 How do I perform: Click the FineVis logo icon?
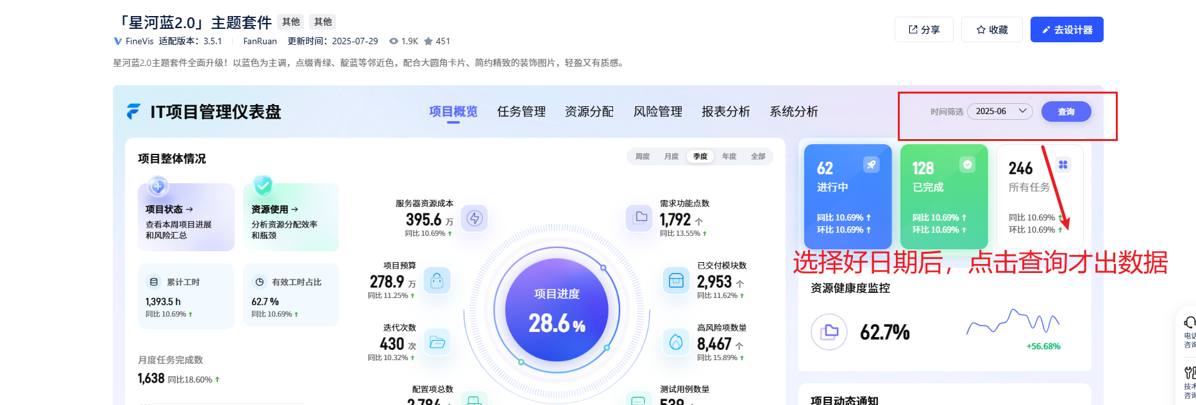[x=117, y=41]
